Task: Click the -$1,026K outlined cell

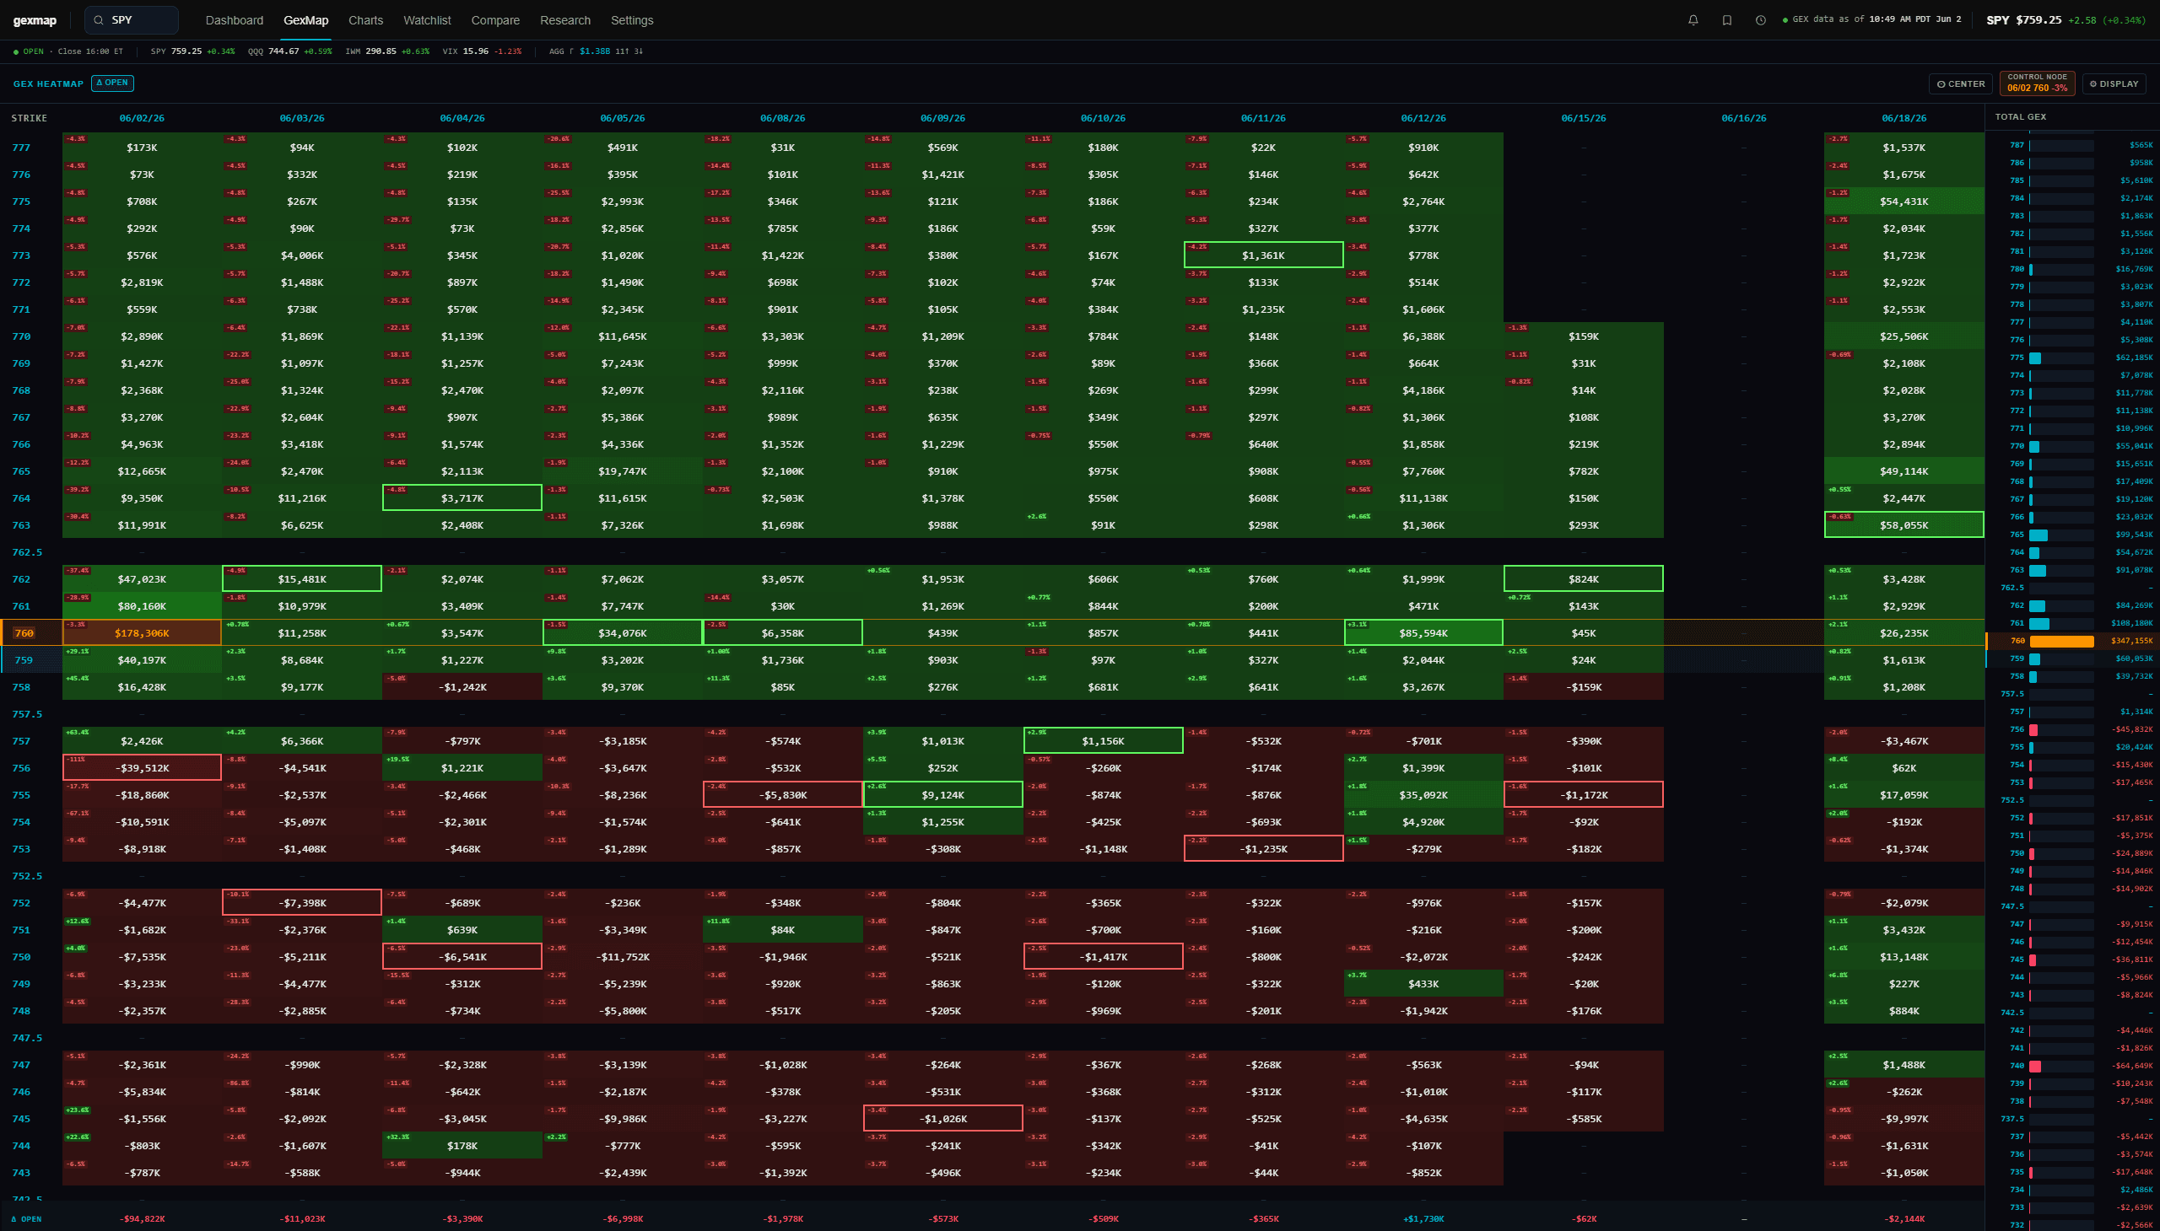Action: point(942,1119)
